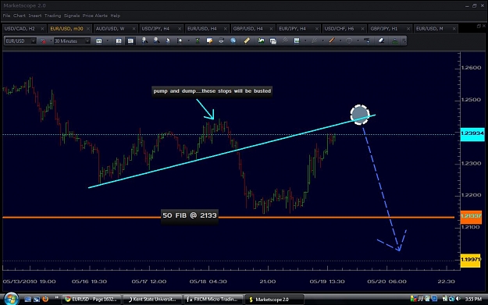Click the printer icon in the toolbar
Viewport: 488px width, 305px height.
tap(221, 41)
